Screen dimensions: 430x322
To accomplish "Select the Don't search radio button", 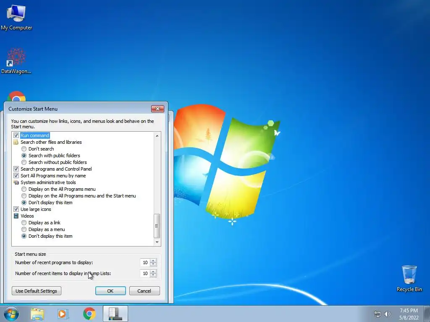I will click(24, 149).
